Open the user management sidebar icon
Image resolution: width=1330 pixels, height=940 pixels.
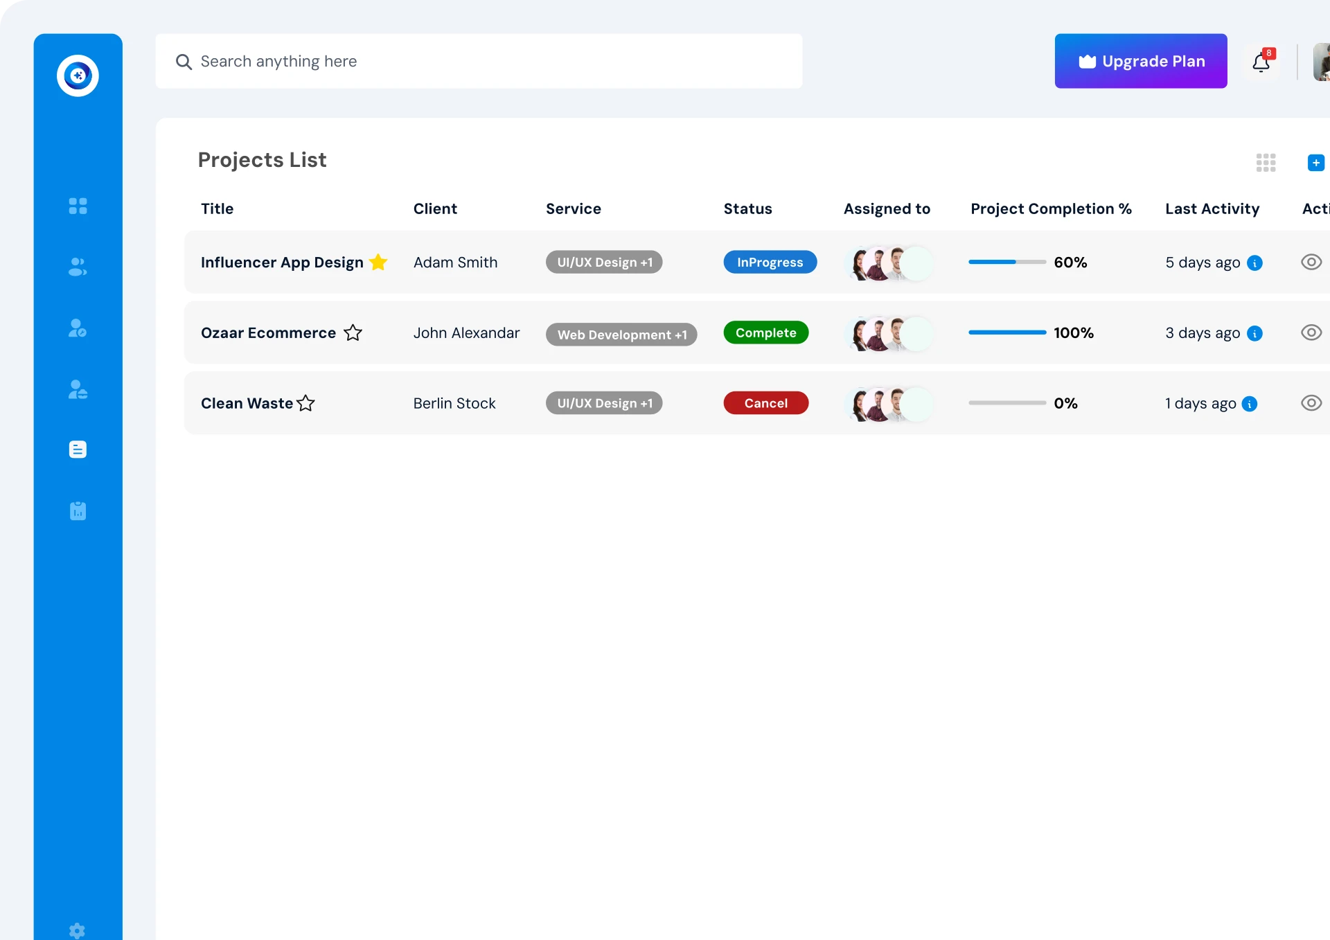tap(78, 328)
